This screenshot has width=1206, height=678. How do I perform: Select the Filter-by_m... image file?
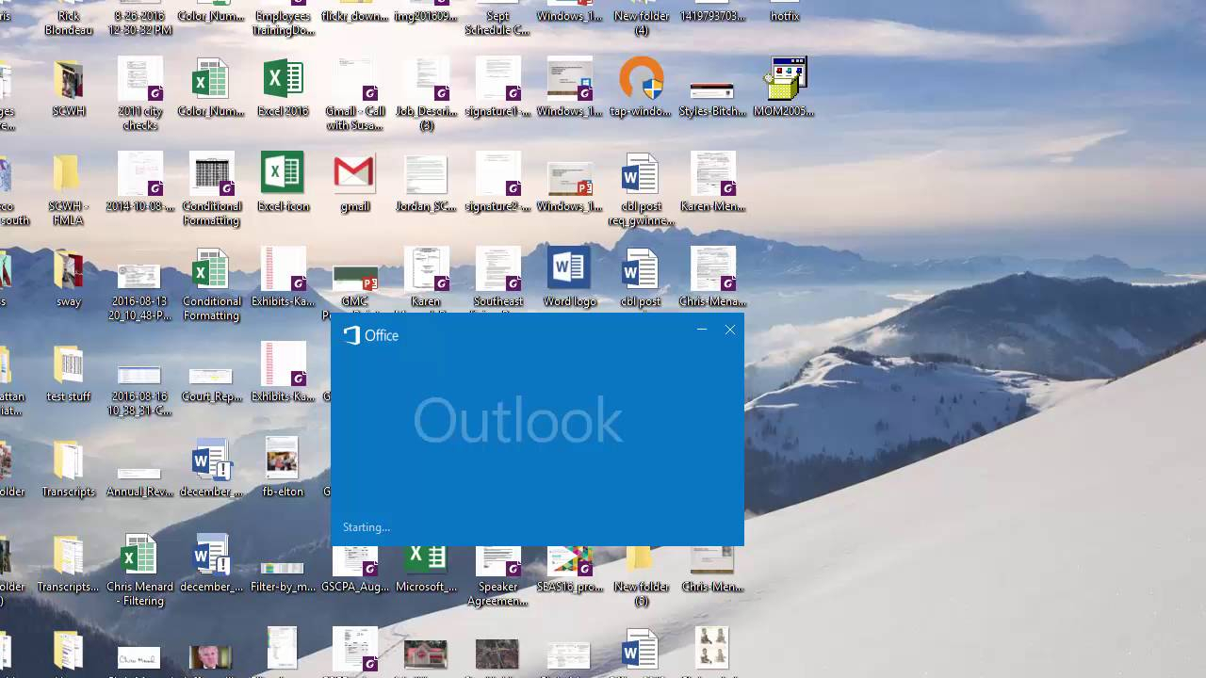click(x=282, y=568)
